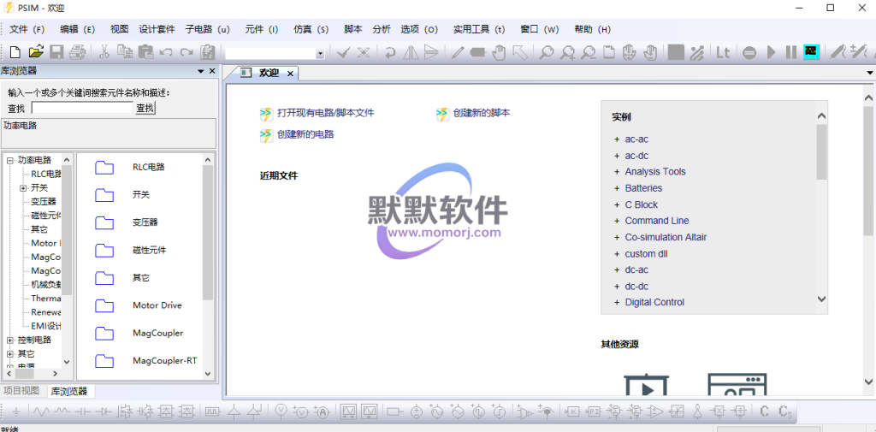876x432 pixels.
Task: Open 打开现有电路/脚本文件 link
Action: tap(326, 113)
